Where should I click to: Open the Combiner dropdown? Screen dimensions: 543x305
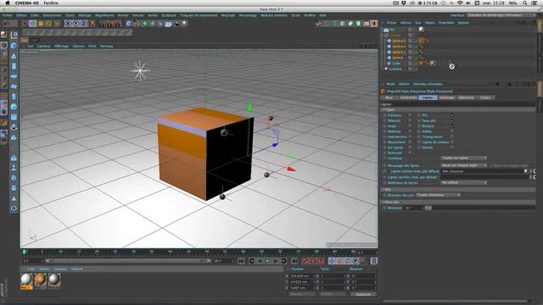[464, 158]
